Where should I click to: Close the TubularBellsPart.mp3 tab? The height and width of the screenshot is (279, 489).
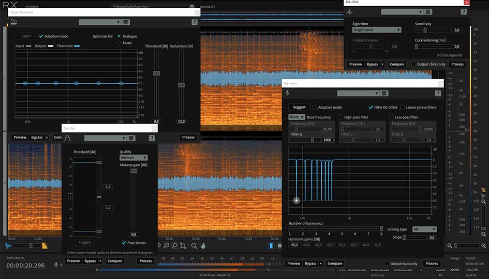point(191,6)
